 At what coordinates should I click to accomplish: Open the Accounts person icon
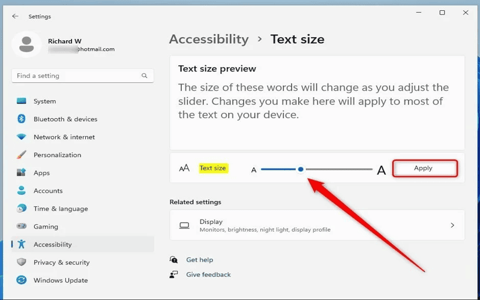pyautogui.click(x=22, y=190)
